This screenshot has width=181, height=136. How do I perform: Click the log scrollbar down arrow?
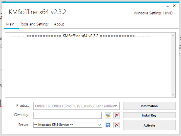173,95
